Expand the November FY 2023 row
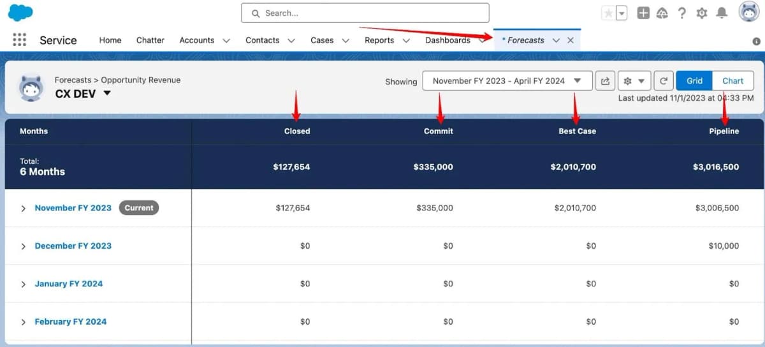The width and height of the screenshot is (765, 347). pos(23,209)
